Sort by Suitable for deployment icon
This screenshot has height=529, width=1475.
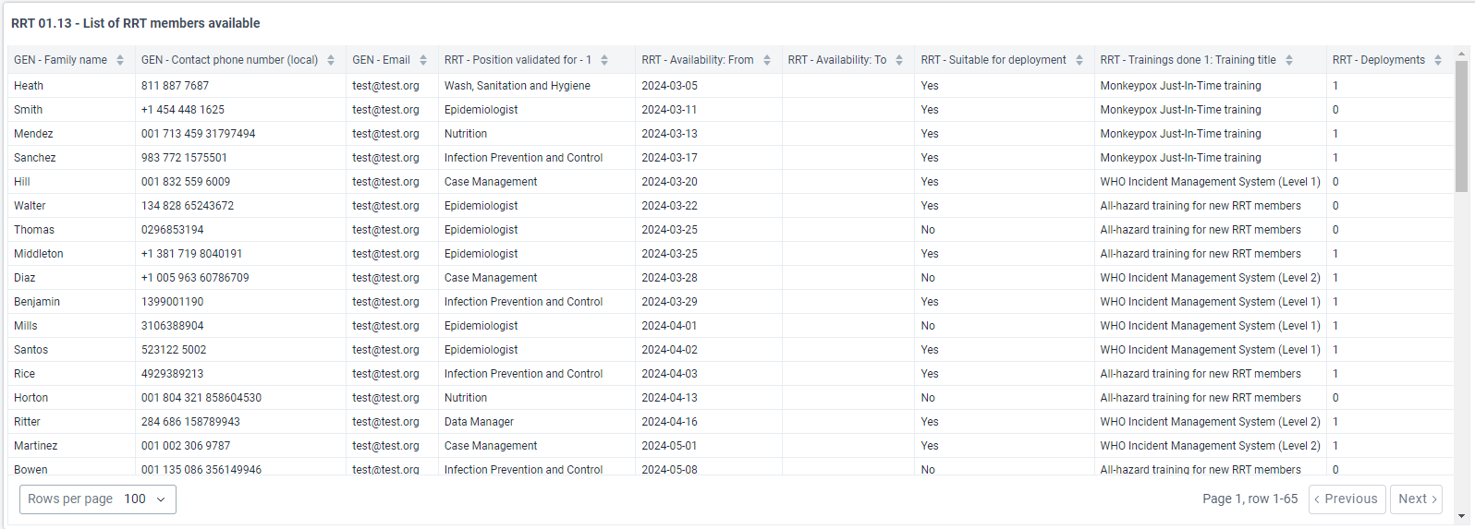coord(1079,60)
